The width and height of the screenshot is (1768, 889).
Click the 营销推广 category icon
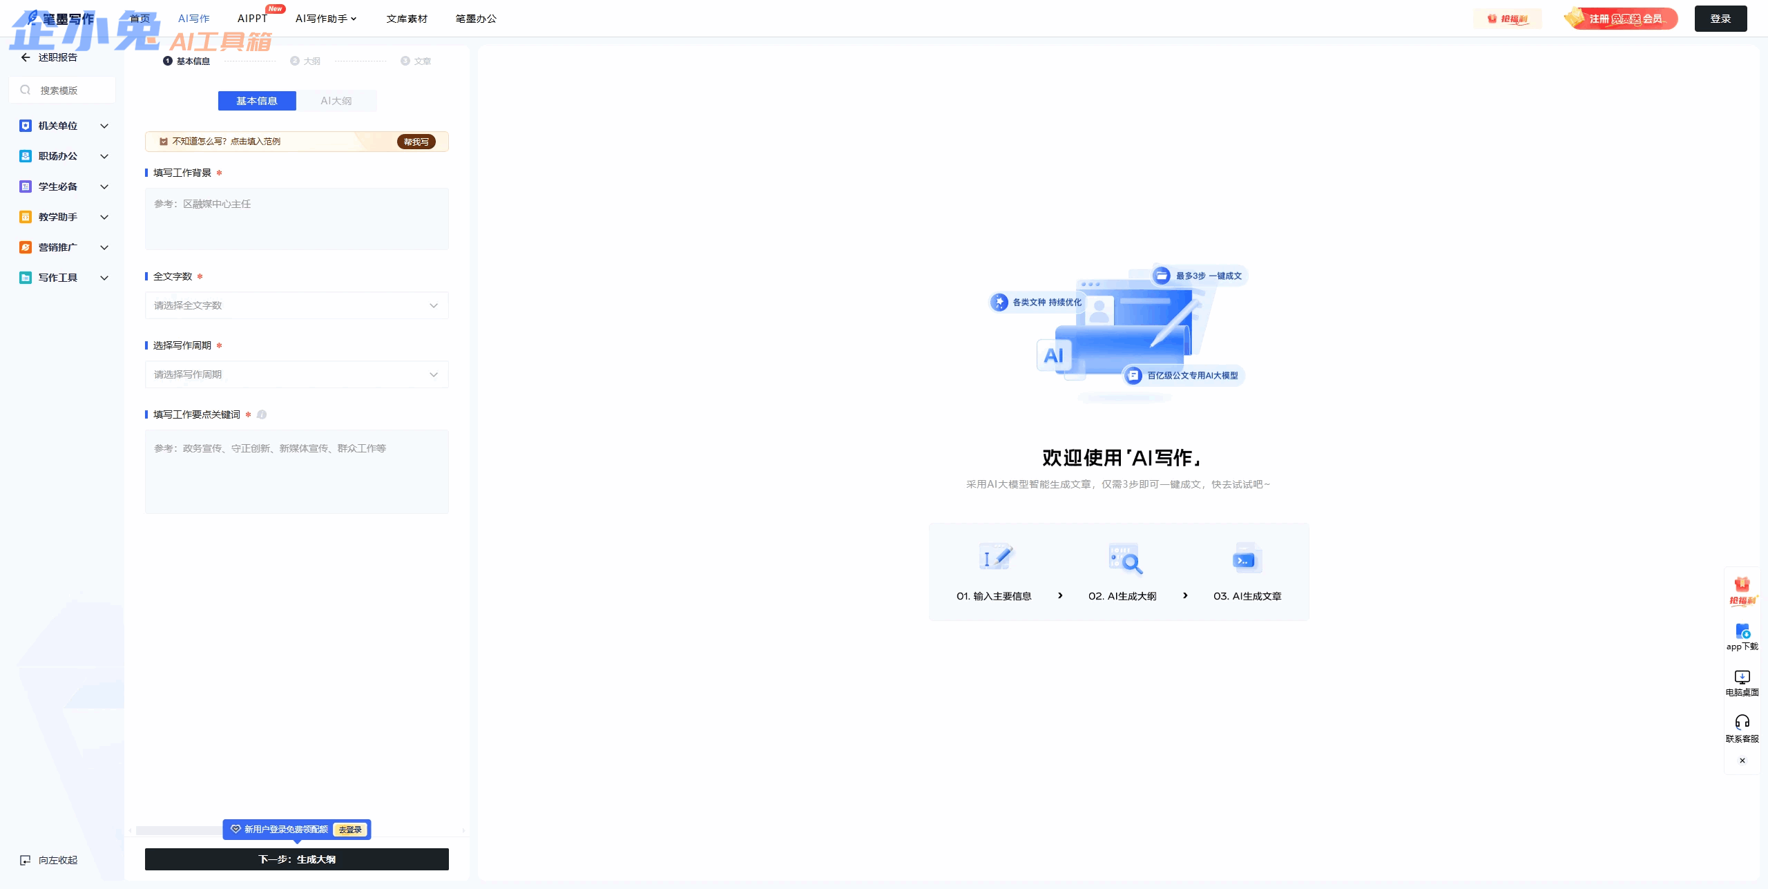[26, 247]
